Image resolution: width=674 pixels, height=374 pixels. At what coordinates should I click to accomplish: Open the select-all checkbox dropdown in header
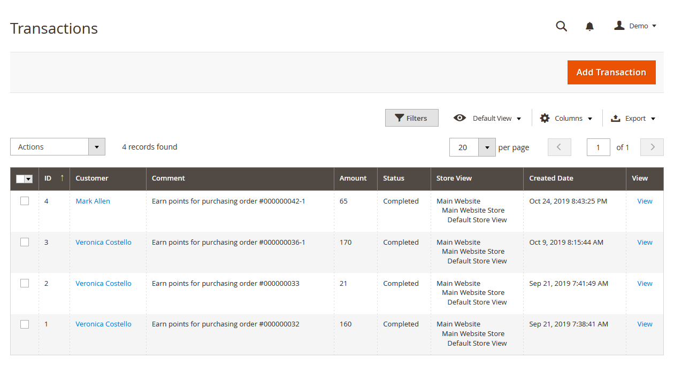click(28, 179)
